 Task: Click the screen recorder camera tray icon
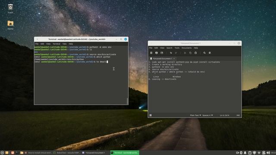[x=238, y=153]
